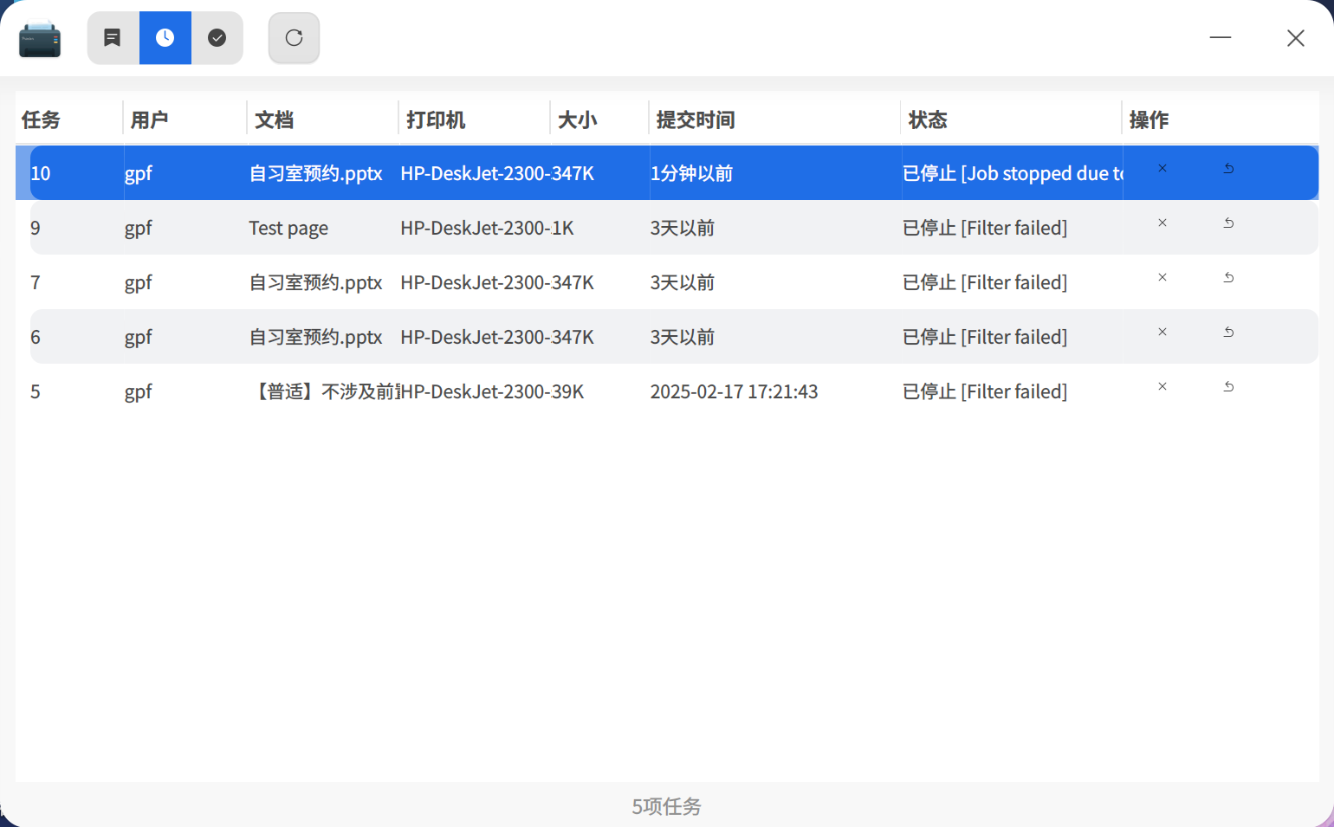Reprint job 9 Test page
The image size is (1334, 827).
[x=1228, y=223]
